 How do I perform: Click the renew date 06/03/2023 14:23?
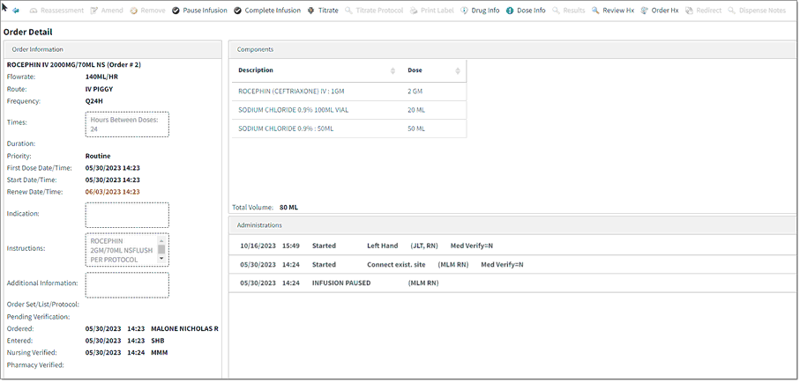[112, 192]
